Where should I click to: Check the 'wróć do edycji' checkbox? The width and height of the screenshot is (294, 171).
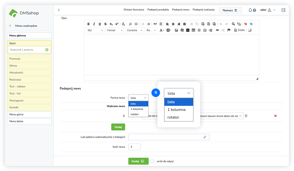coord(152,161)
